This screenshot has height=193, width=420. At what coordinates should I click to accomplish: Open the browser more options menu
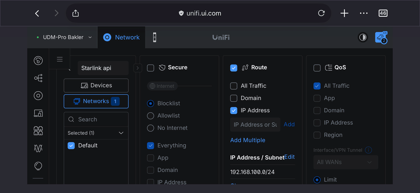coord(363,14)
